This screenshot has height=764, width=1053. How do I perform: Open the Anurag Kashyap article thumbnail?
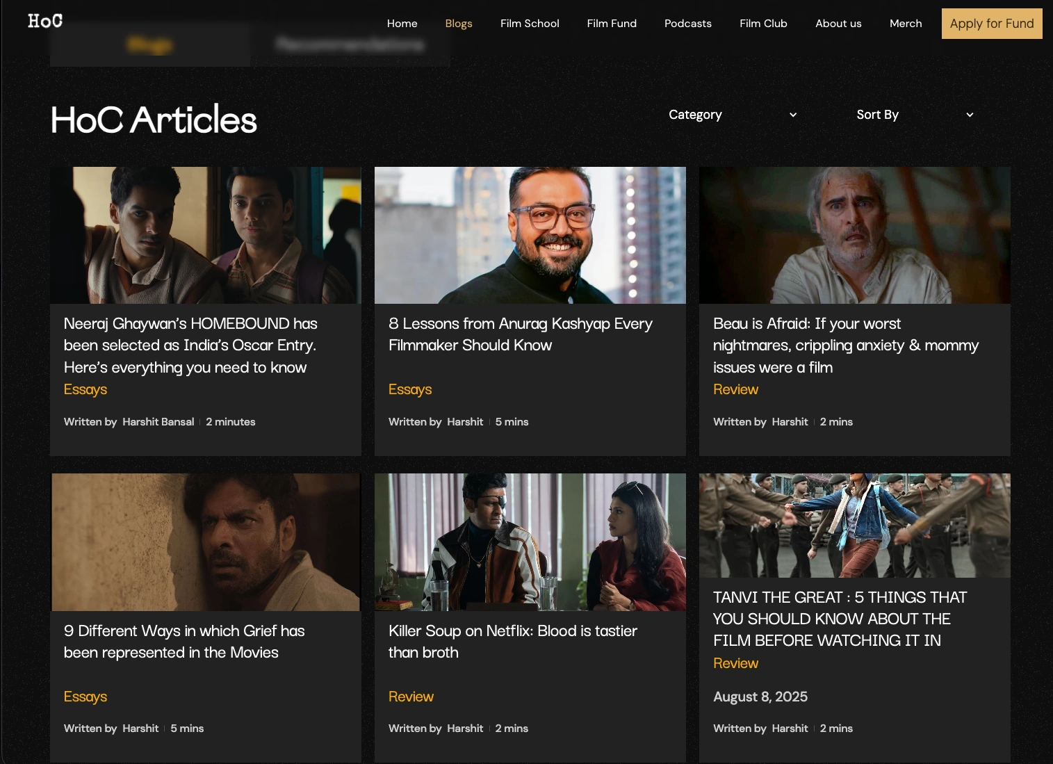(x=530, y=235)
